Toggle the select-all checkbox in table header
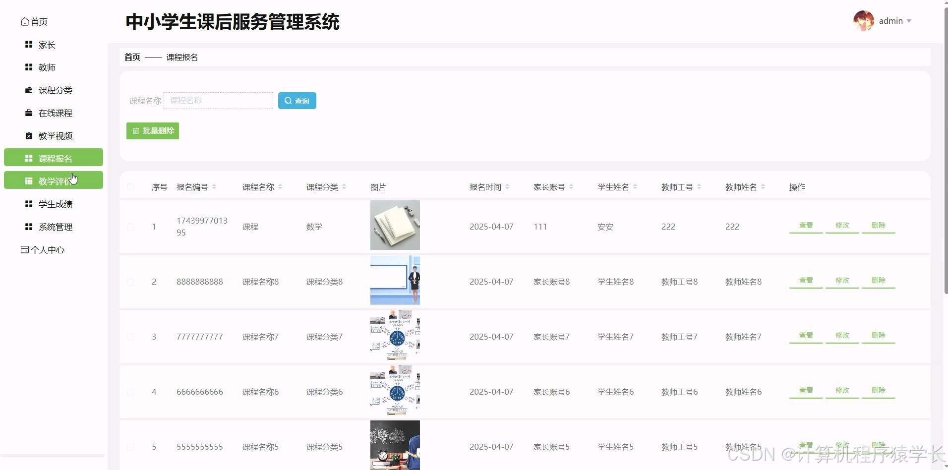 (x=130, y=186)
